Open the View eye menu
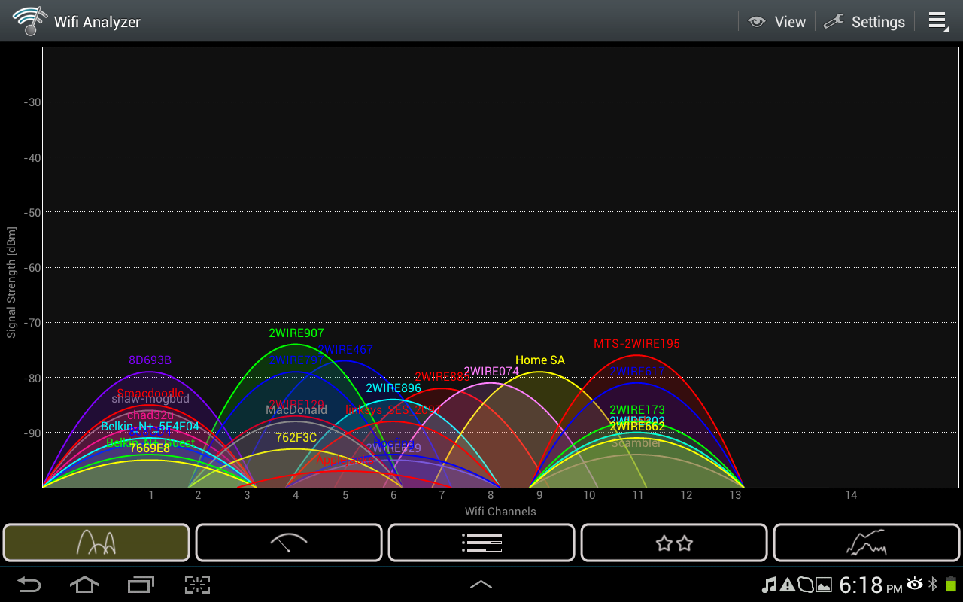The width and height of the screenshot is (963, 602). [776, 22]
